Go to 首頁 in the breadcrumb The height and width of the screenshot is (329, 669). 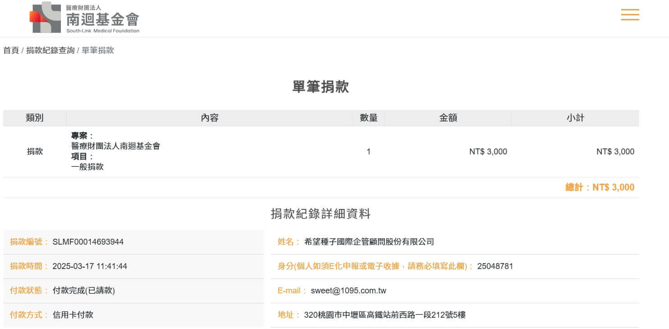point(11,51)
